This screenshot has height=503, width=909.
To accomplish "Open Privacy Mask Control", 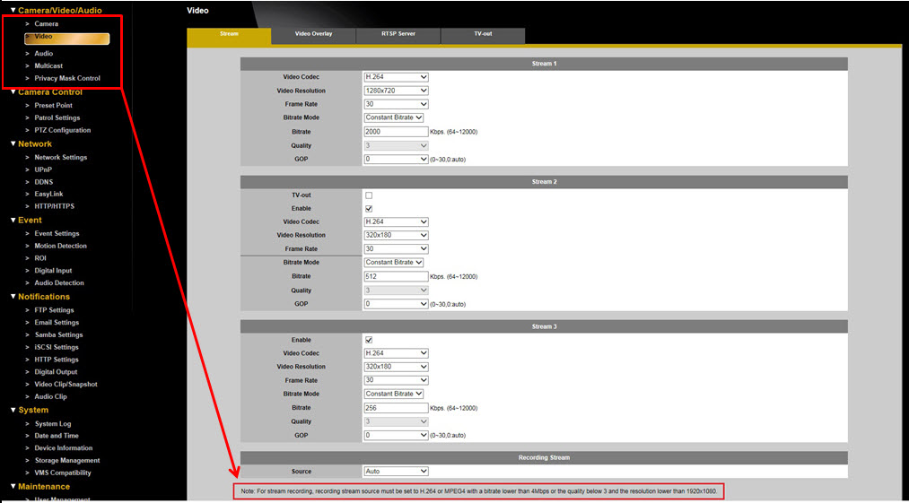I will pos(67,78).
